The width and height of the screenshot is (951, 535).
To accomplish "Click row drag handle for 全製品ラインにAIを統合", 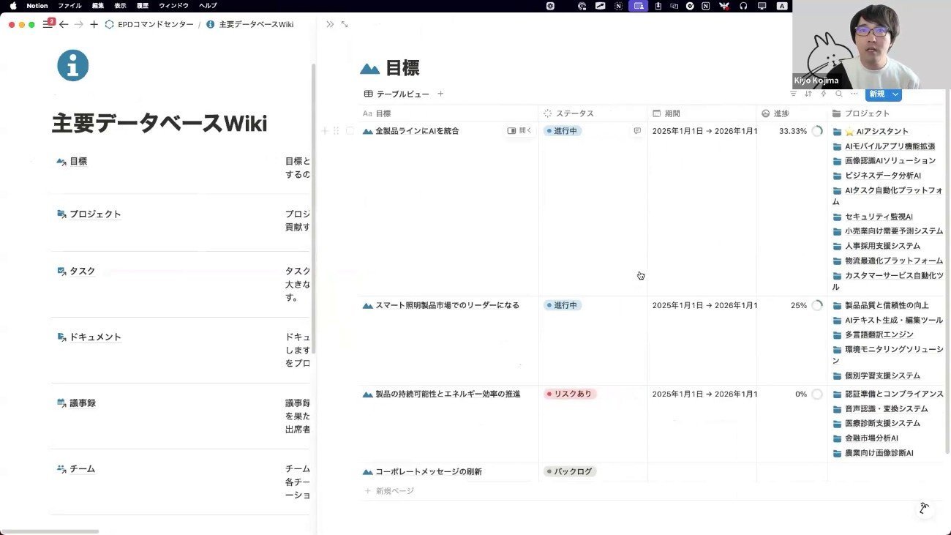I will 337,131.
